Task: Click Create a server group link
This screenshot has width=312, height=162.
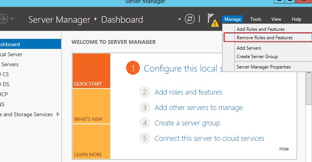Action: pyautogui.click(x=187, y=123)
